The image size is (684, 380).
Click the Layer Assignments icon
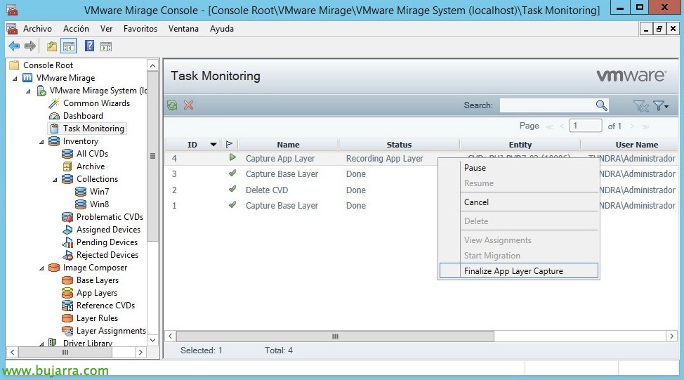point(67,331)
